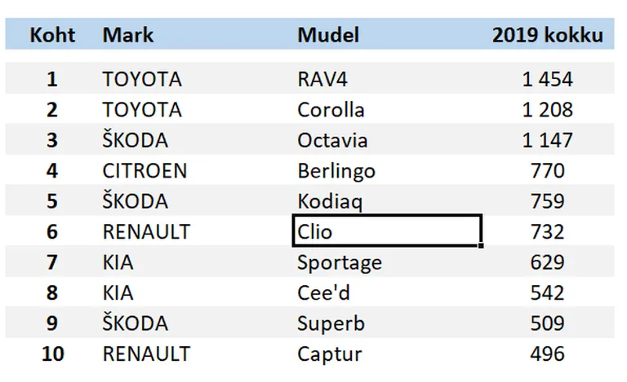627x382 pixels.
Task: Select the 2019 kokku header cell
Action: (547, 35)
